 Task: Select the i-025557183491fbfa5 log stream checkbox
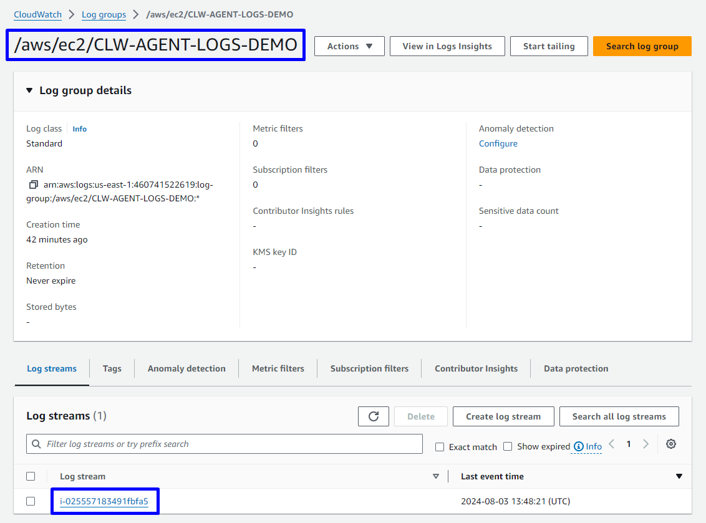[x=31, y=501]
